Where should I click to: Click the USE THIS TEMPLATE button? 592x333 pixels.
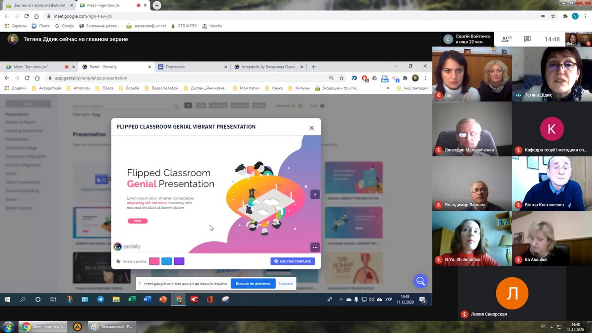[x=293, y=261]
